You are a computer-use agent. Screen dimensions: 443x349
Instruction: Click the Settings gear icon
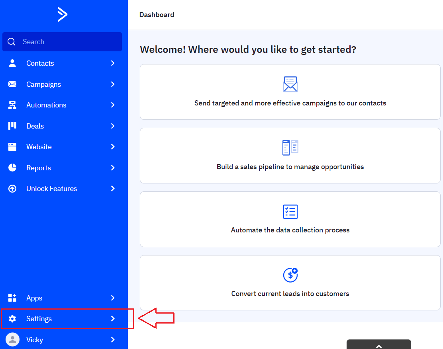(12, 319)
